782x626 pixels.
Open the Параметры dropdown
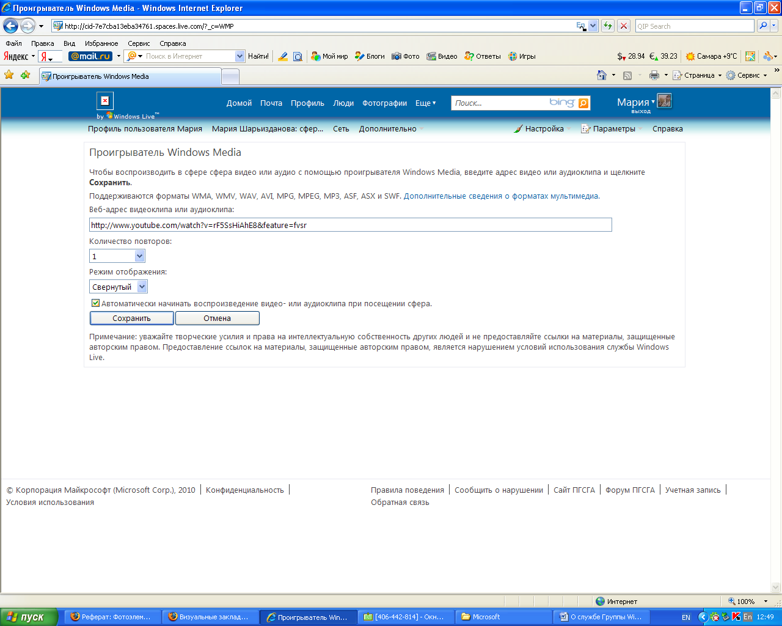point(612,129)
